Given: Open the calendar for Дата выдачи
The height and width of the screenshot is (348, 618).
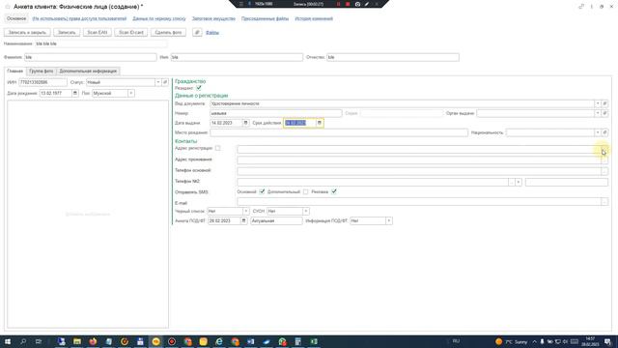Looking at the screenshot, I should (x=245, y=123).
